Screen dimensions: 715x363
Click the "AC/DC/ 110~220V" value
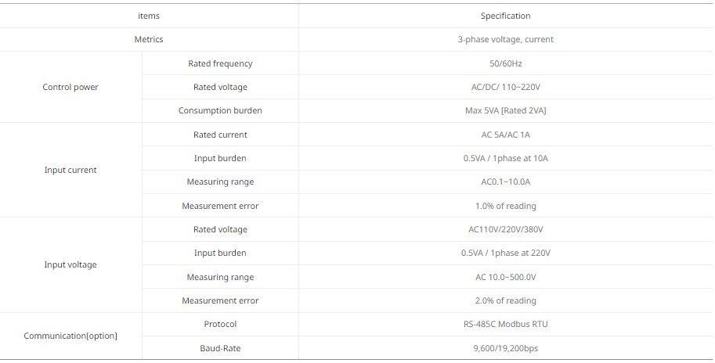click(x=505, y=87)
